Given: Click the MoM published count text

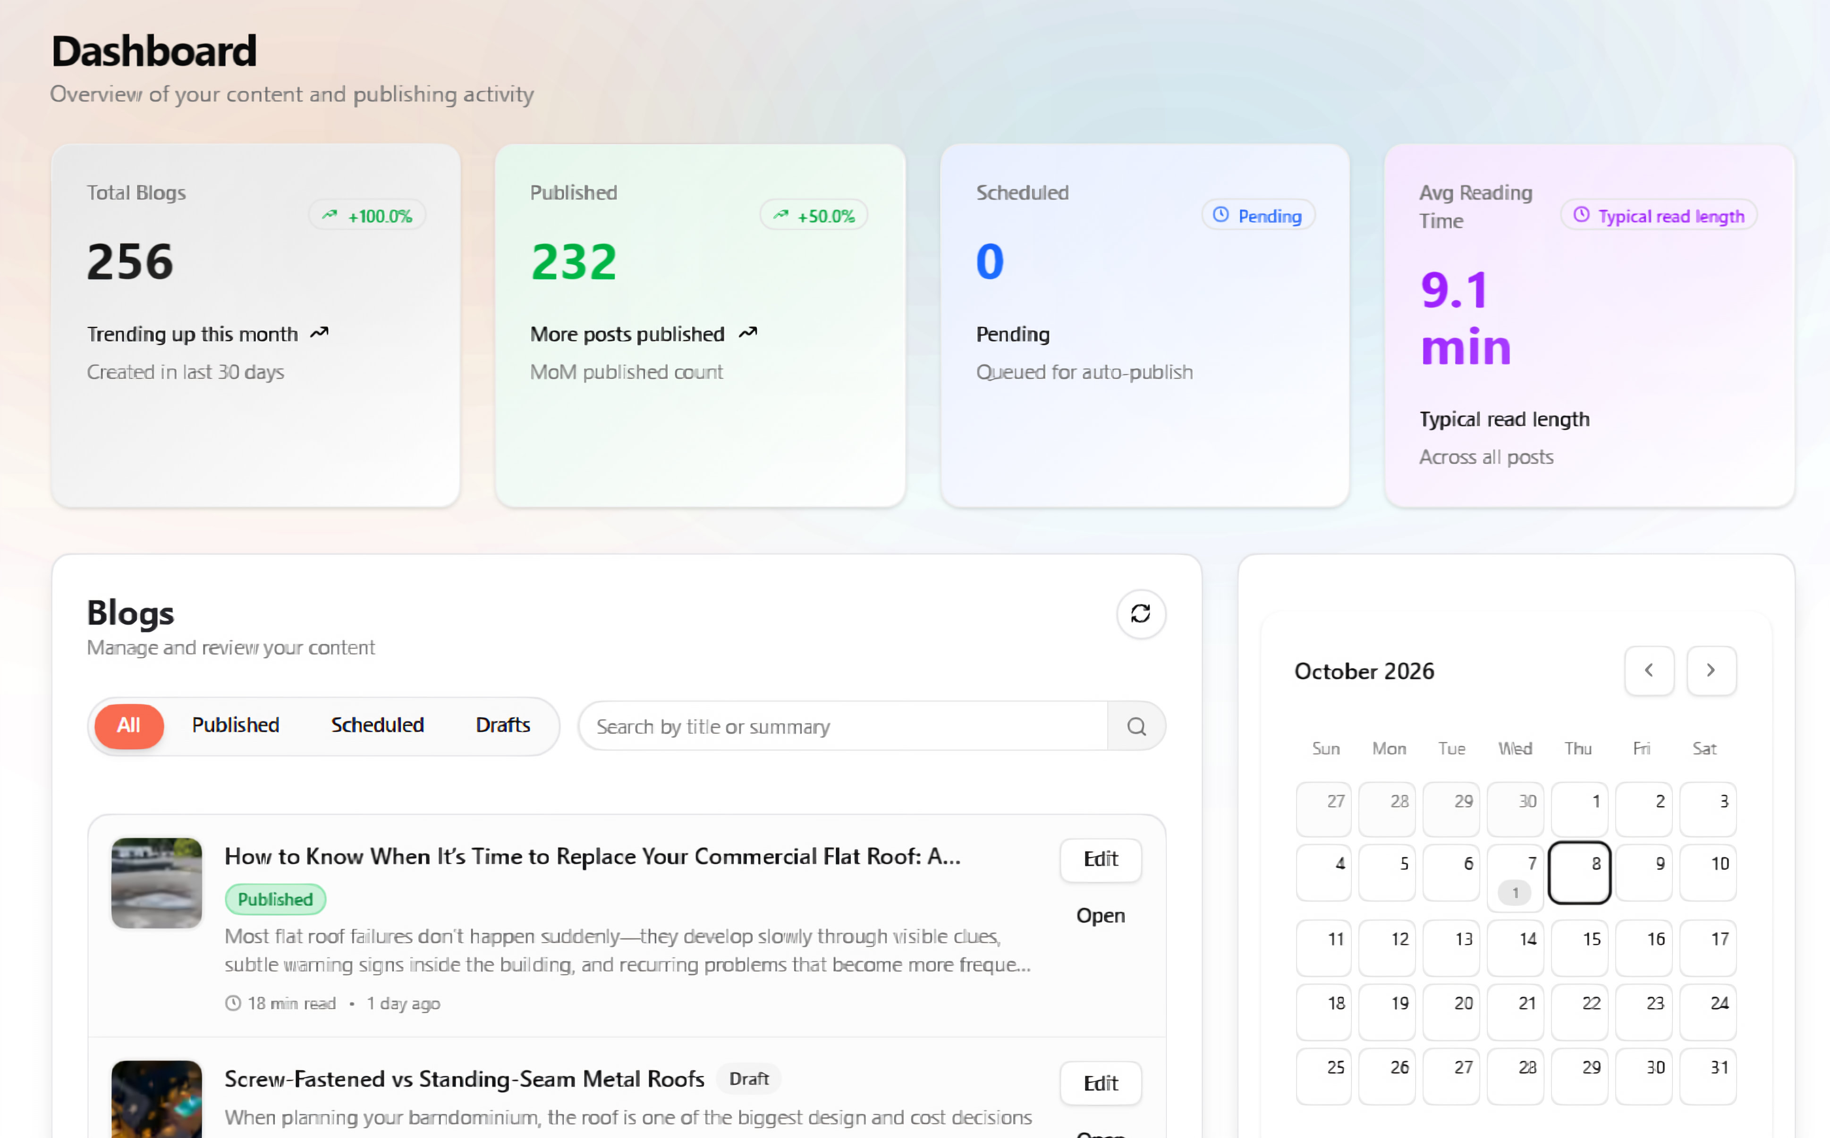Looking at the screenshot, I should coord(626,372).
